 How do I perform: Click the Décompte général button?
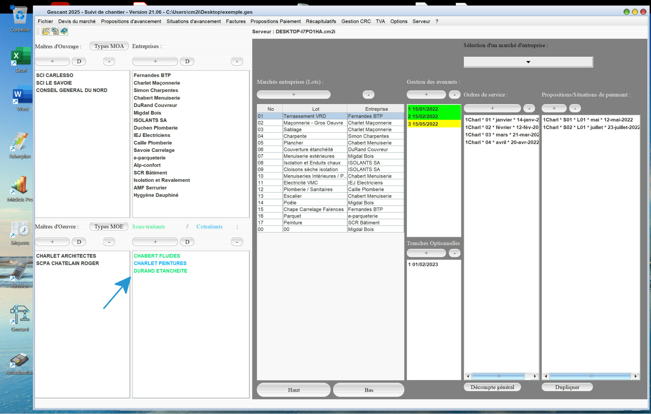point(492,387)
